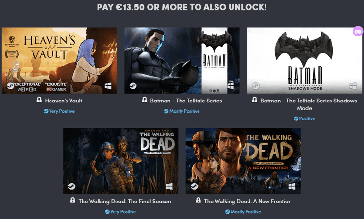Click the Steam icon on Batman Shadows Mode image

pyautogui.click(x=256, y=86)
